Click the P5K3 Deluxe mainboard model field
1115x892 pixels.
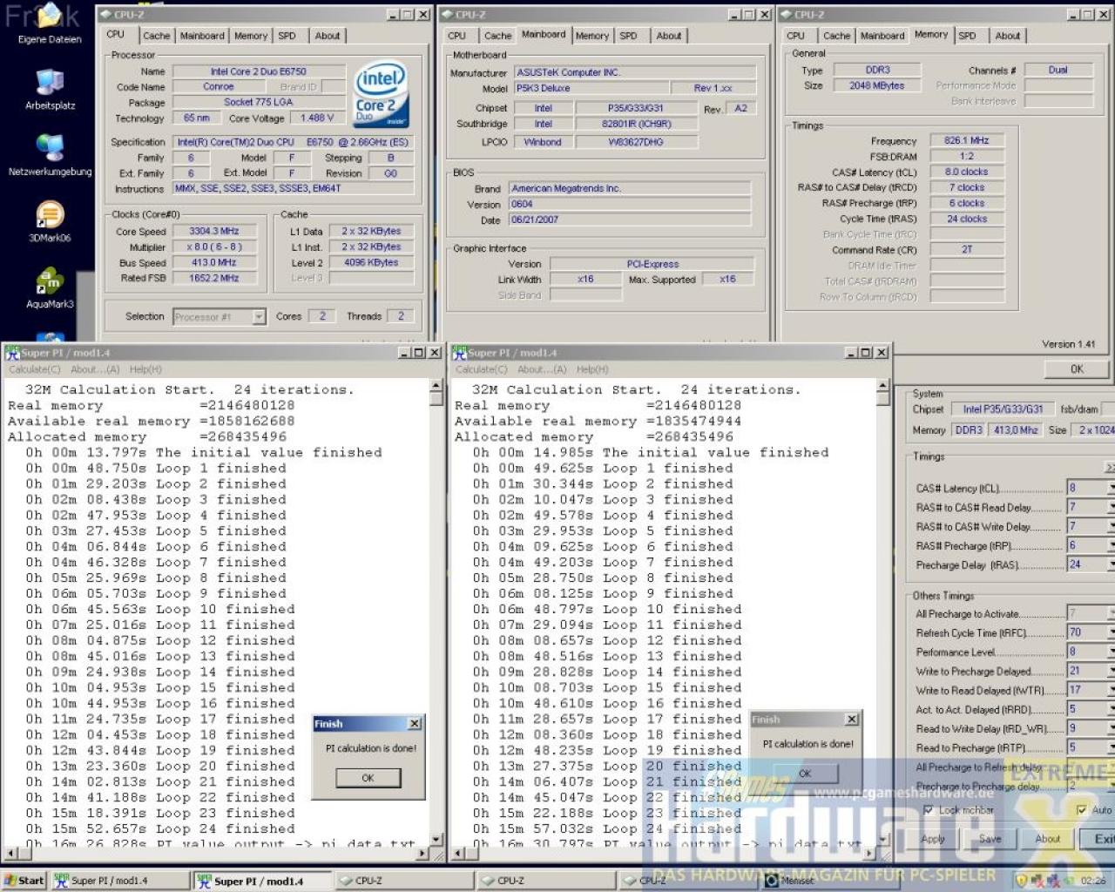point(591,88)
